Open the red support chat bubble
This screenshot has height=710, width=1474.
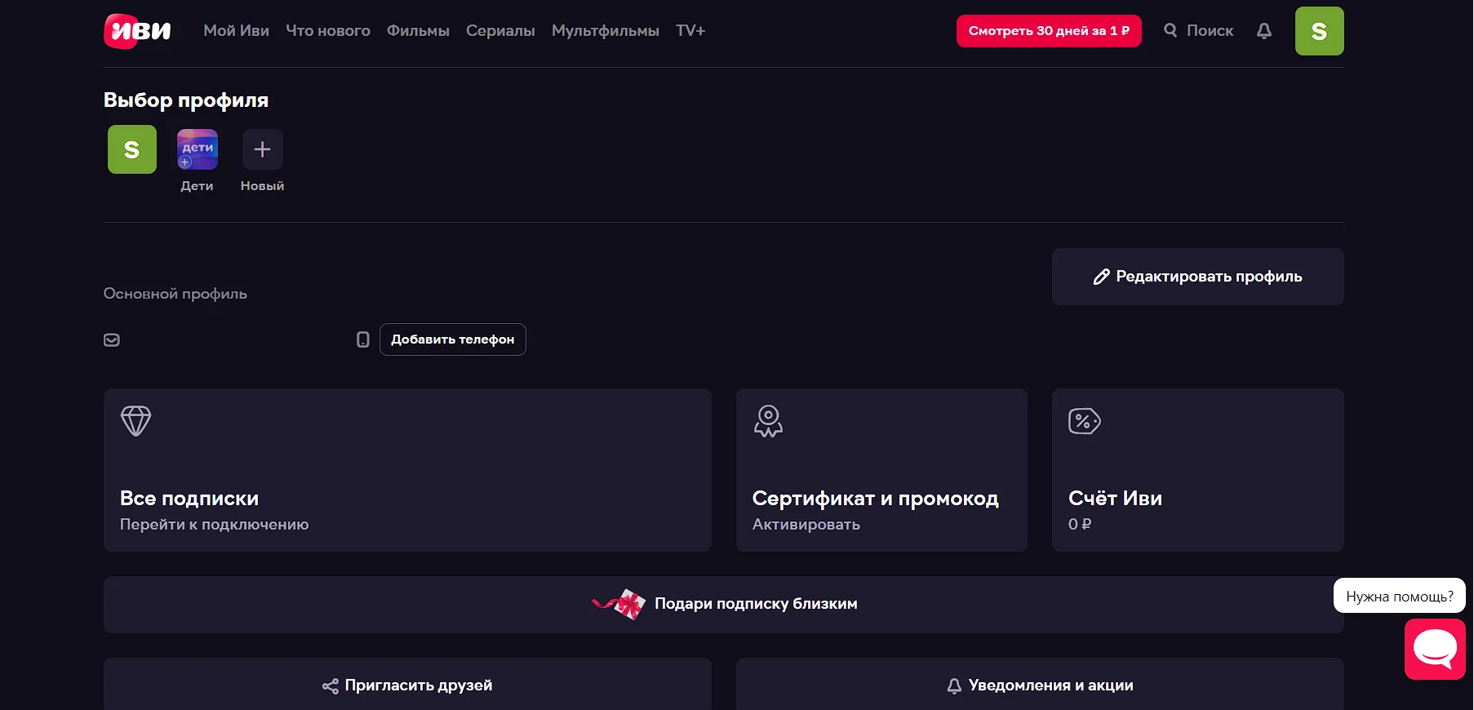(x=1435, y=649)
